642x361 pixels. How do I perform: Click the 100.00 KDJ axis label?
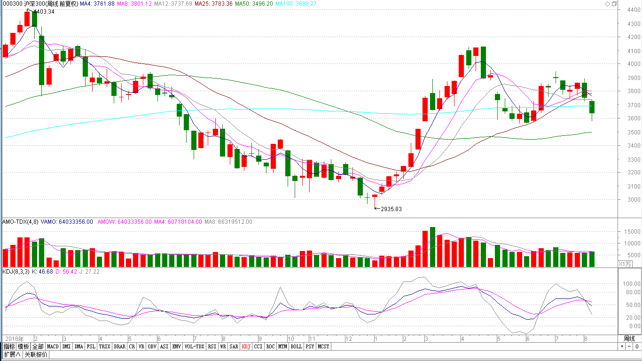click(631, 284)
